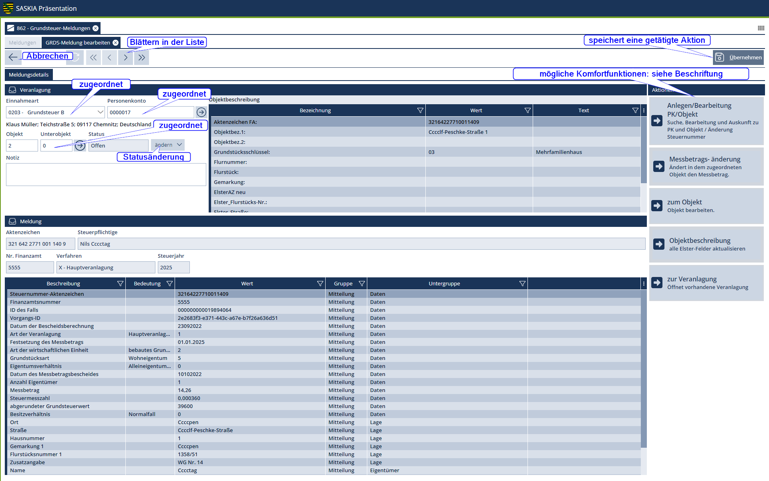Viewport: 769px width, 481px height.
Task: Click the Personenkonto circled arrow icon
Action: point(201,112)
